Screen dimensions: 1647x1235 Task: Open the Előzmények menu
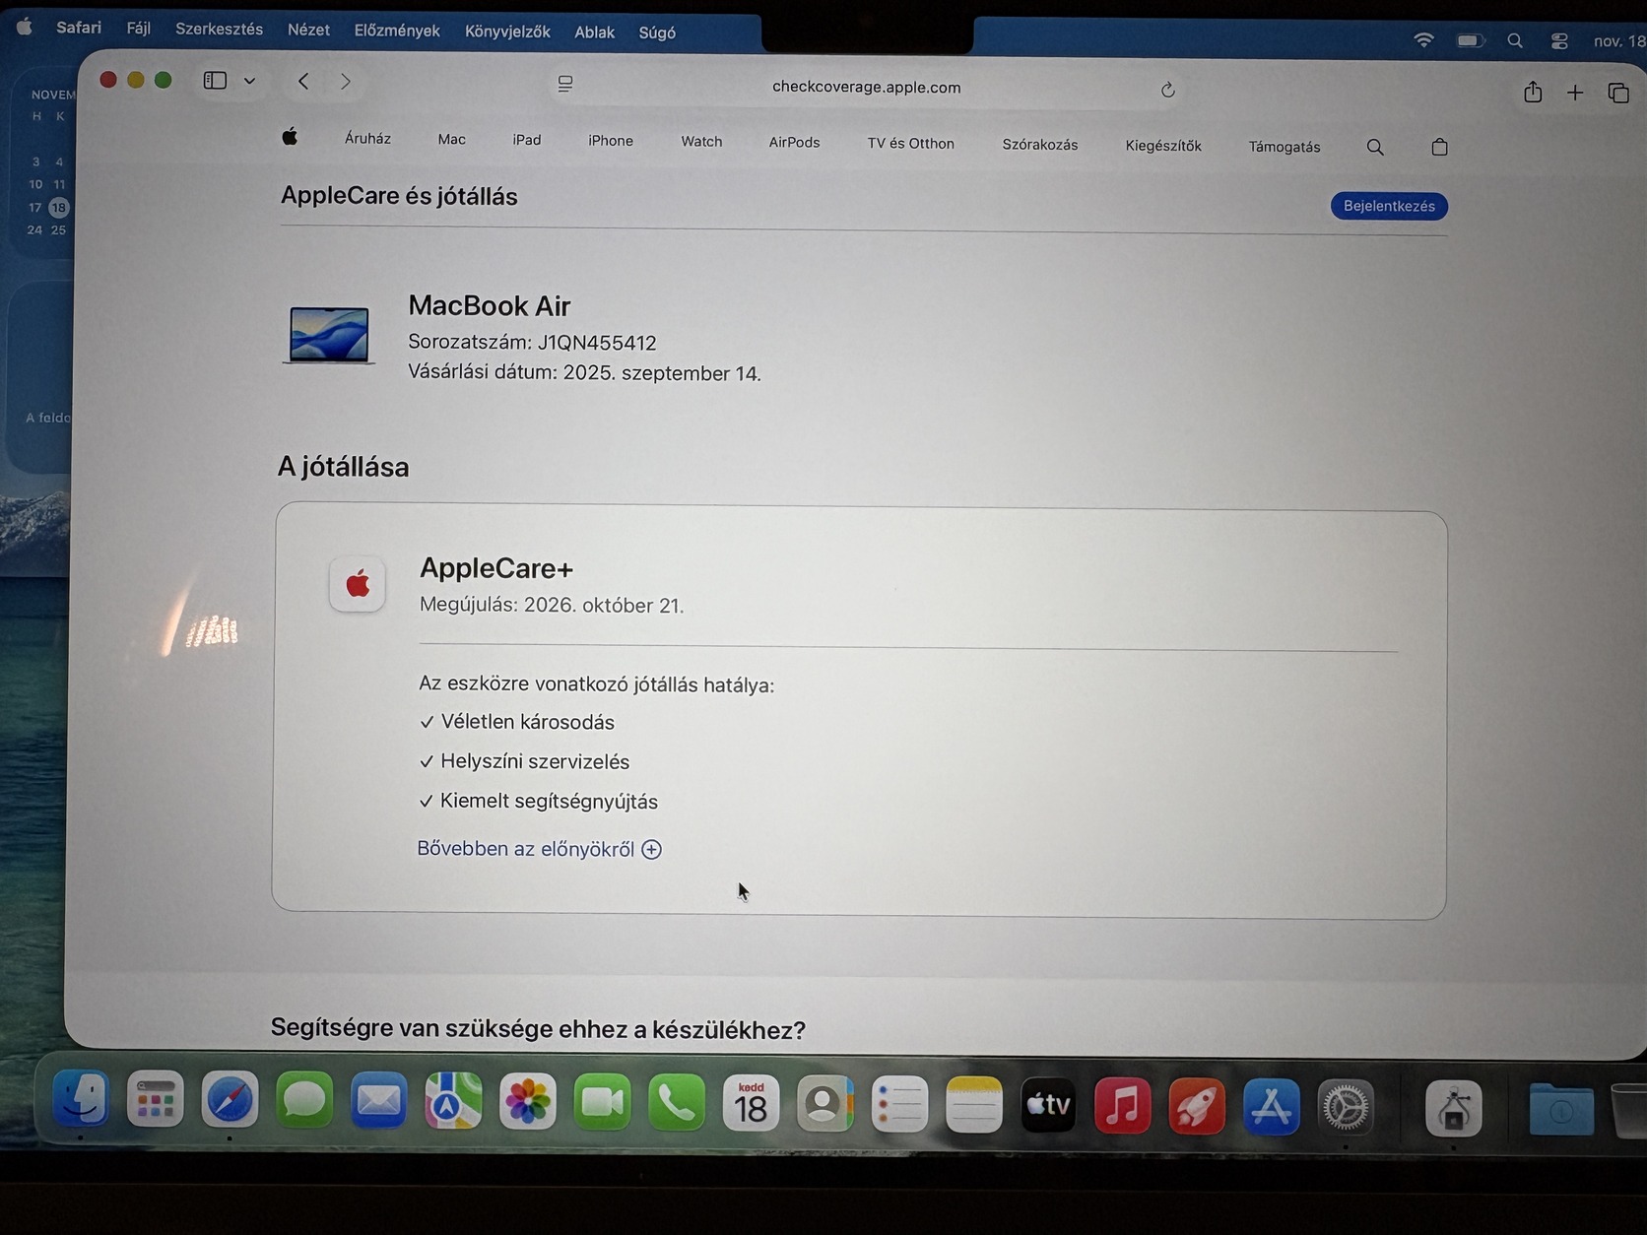397,31
